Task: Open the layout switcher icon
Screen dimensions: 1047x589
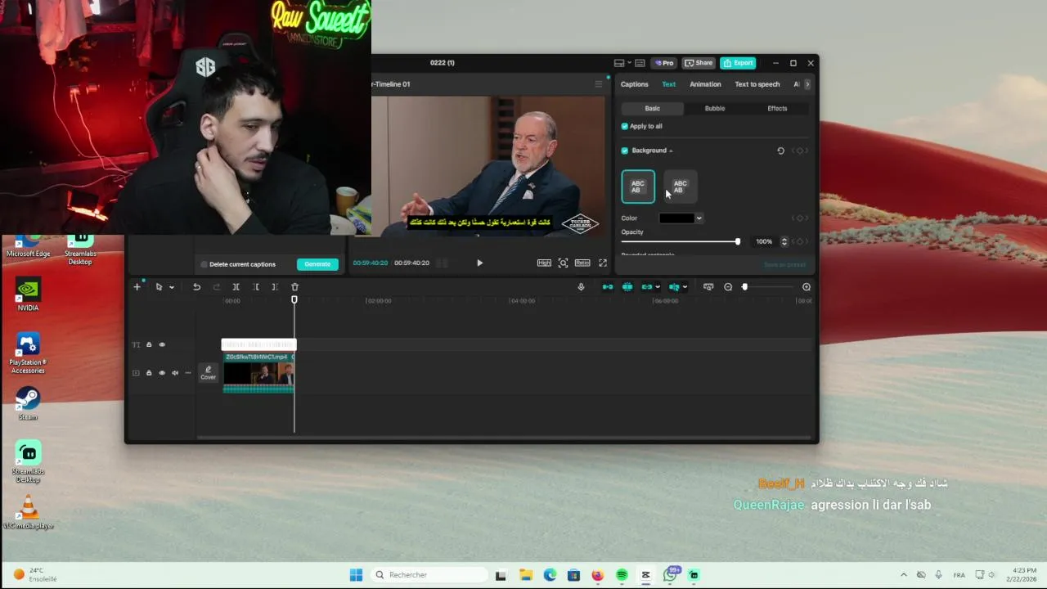Action: 619,63
